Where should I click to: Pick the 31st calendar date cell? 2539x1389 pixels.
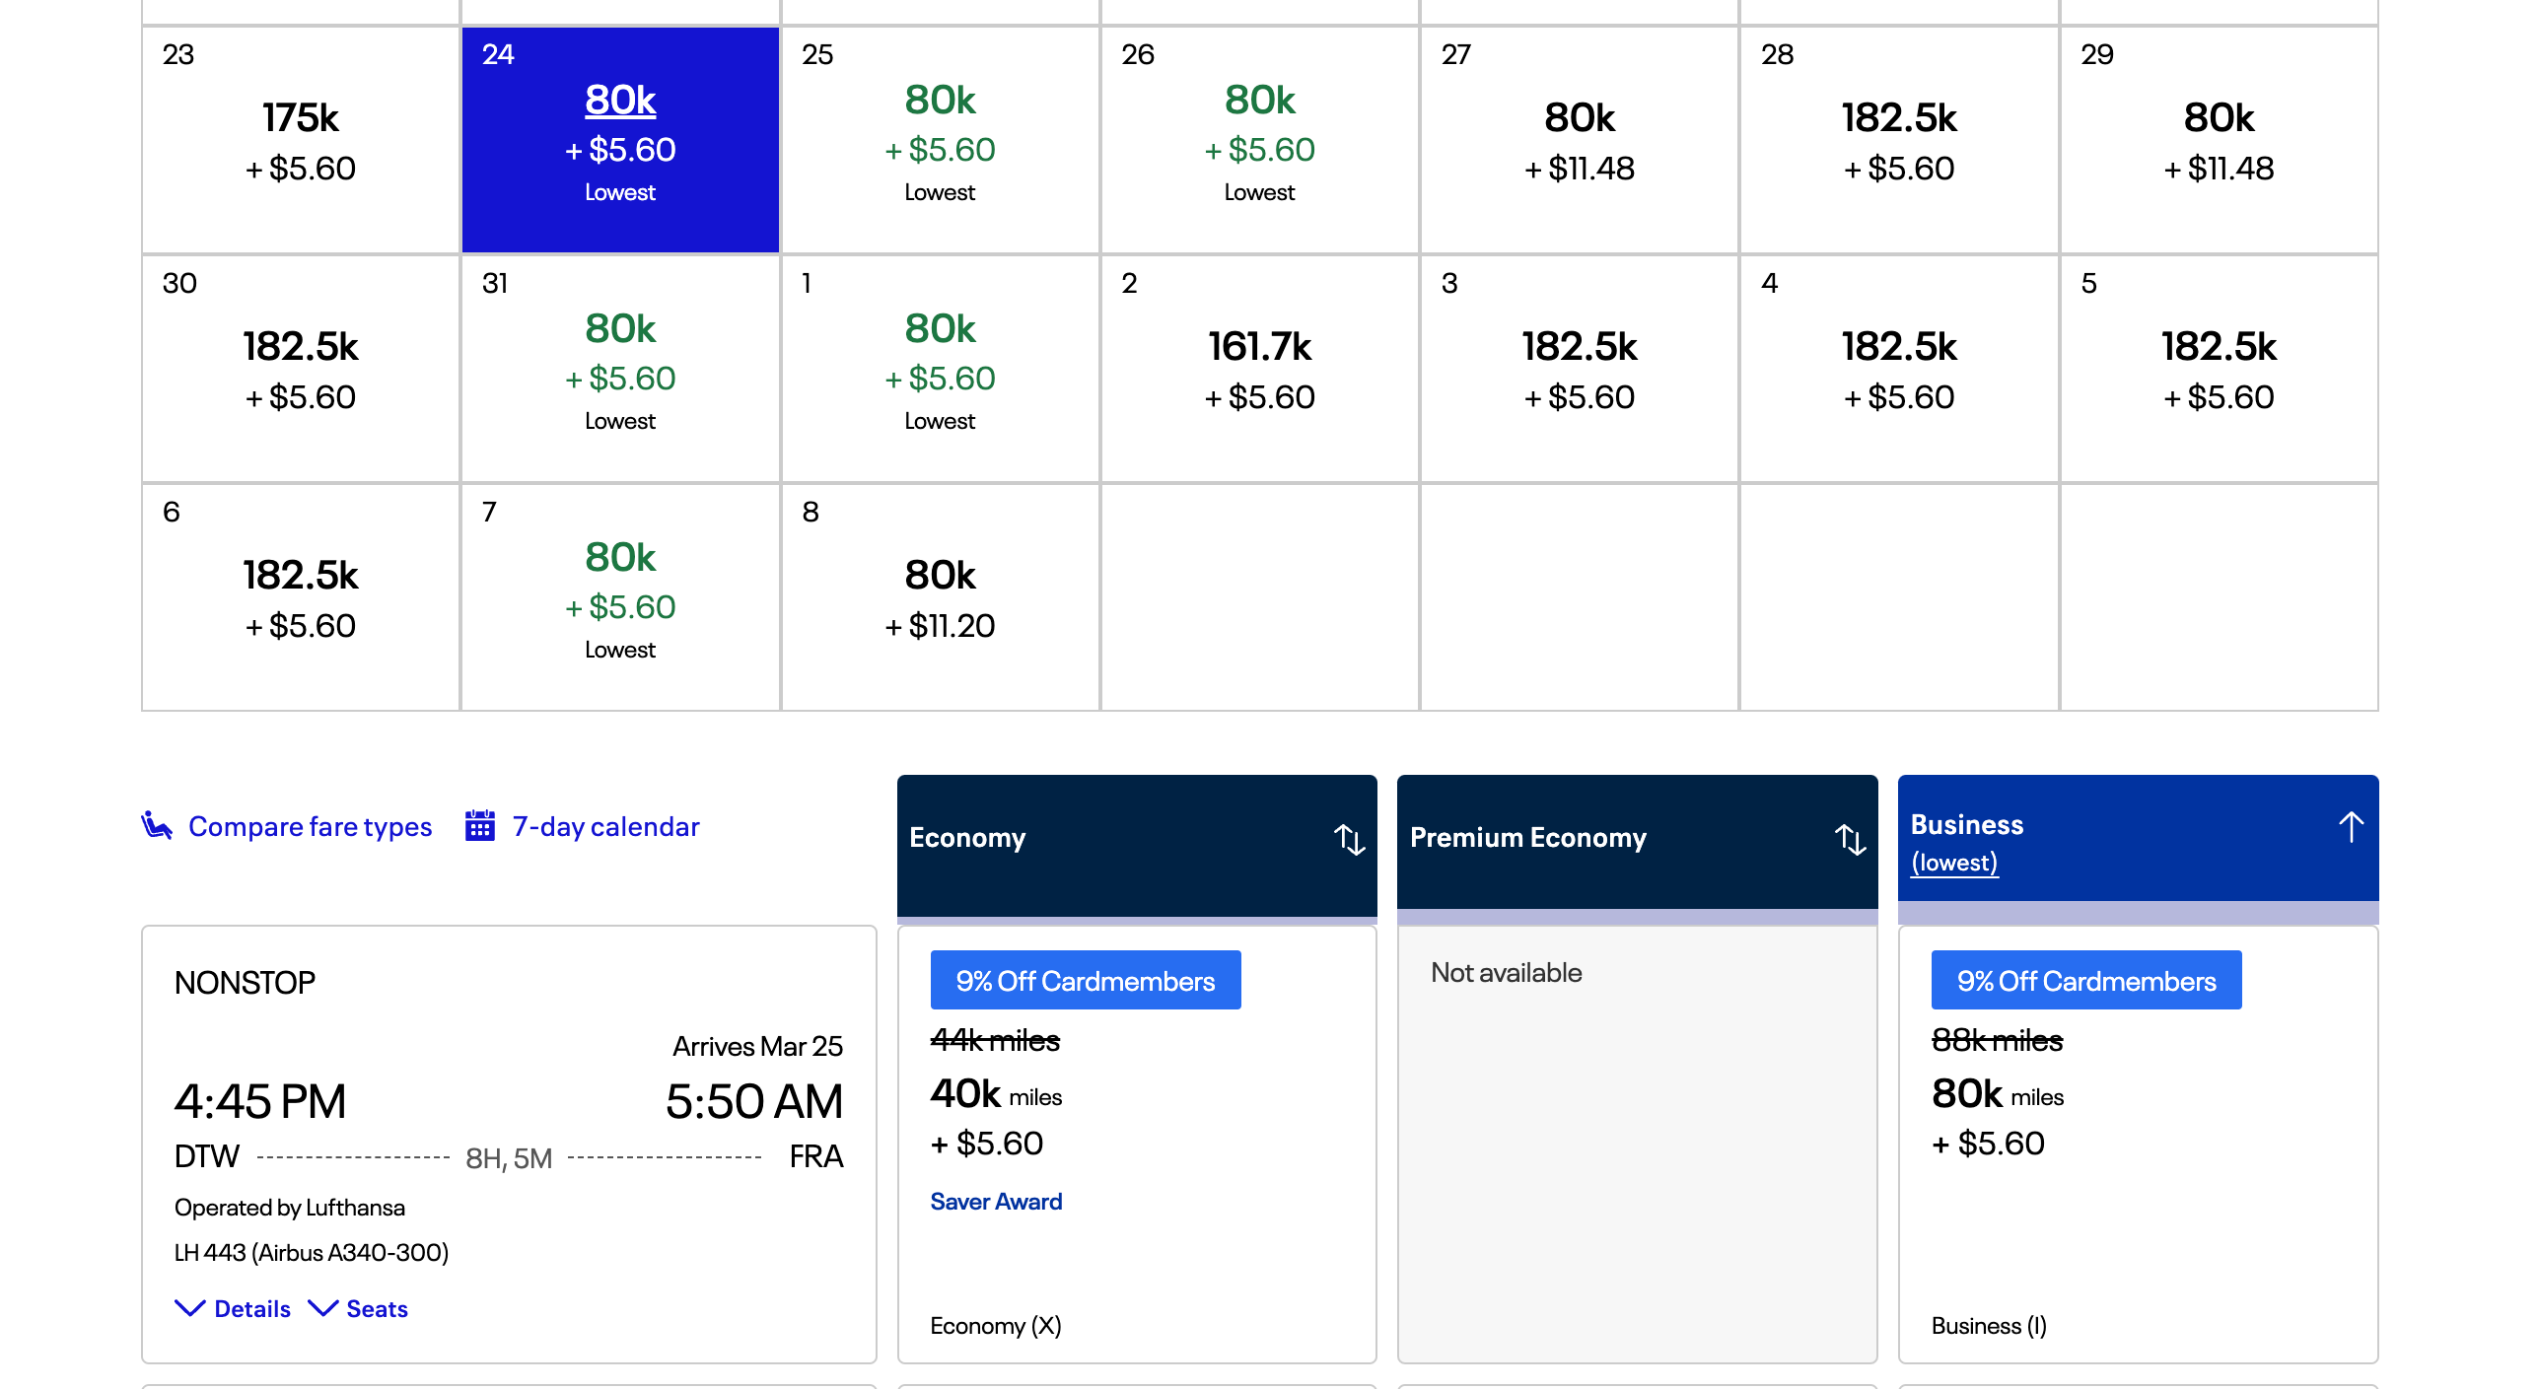[620, 369]
